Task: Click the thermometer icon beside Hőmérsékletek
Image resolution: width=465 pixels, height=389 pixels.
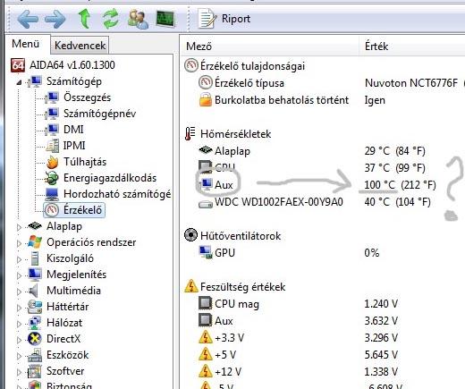Action: click(190, 133)
